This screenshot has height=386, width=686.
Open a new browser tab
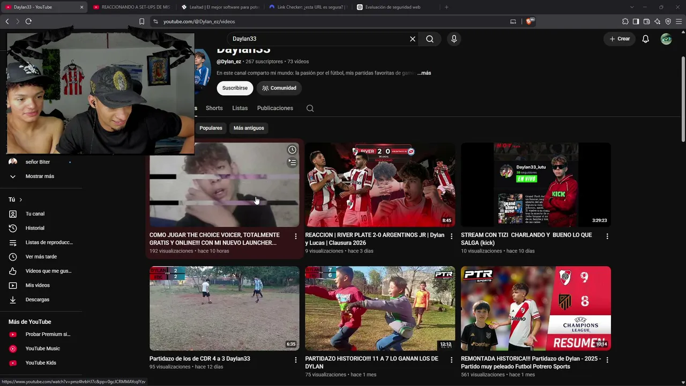click(446, 7)
